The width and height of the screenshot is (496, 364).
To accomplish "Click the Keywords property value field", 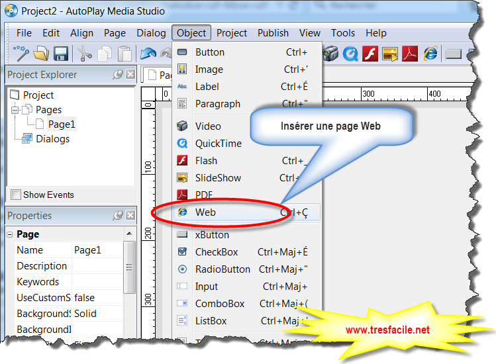I will point(97,281).
